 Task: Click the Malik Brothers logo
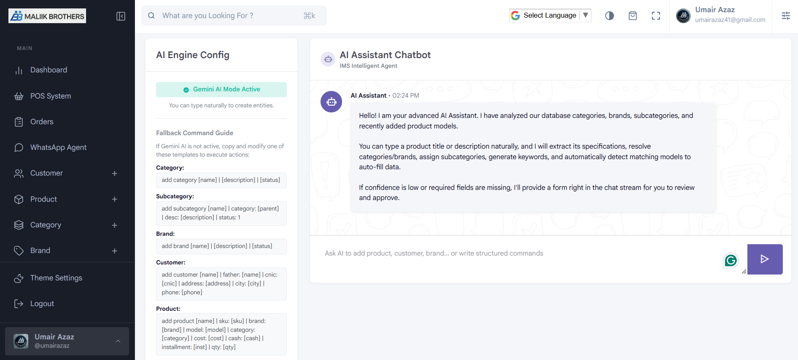[x=47, y=16]
